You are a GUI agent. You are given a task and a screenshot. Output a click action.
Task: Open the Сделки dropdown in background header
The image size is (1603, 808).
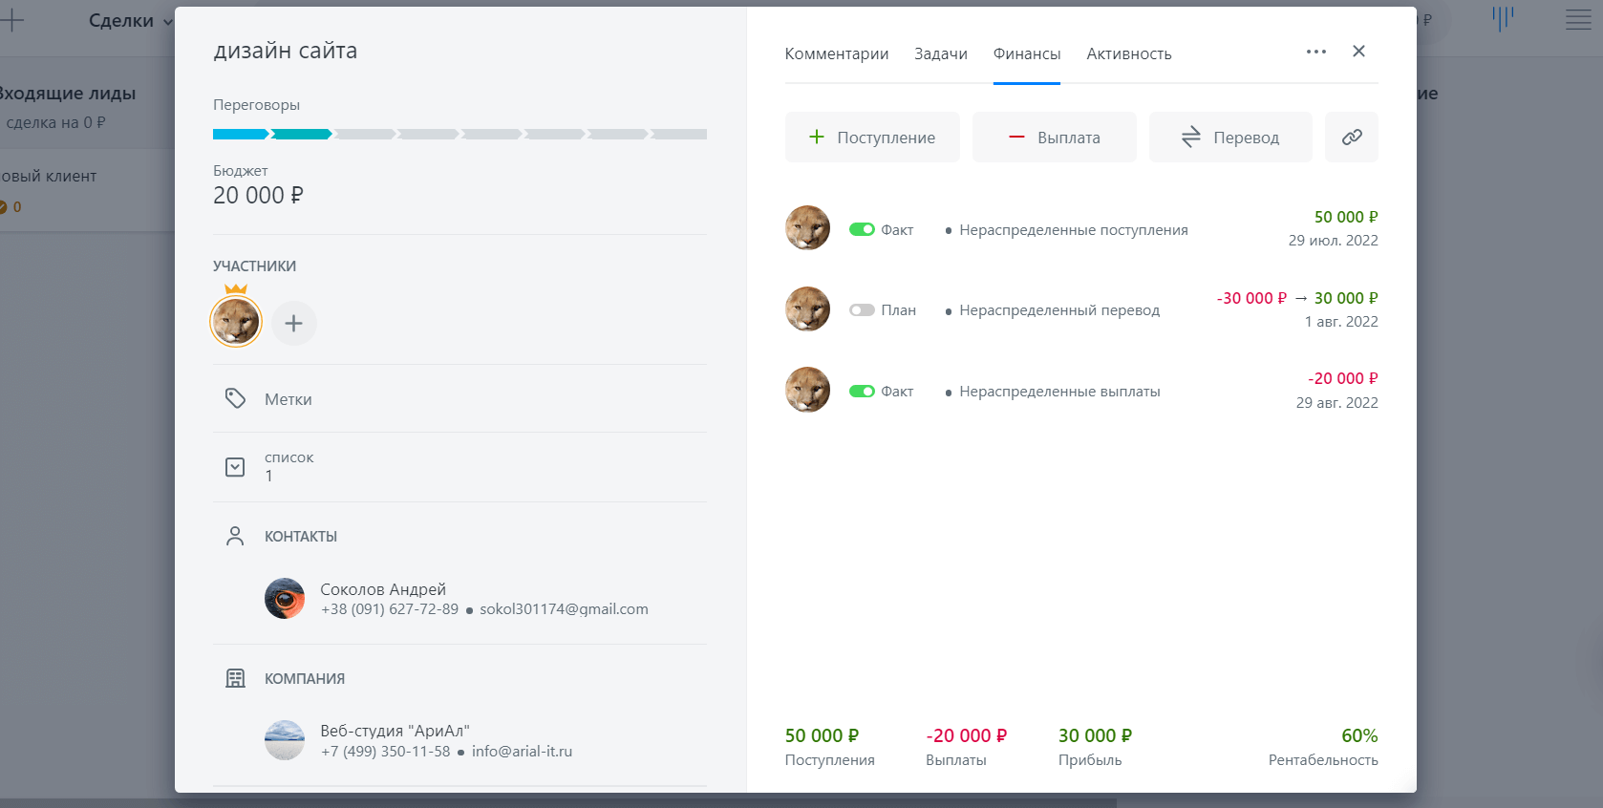tap(131, 21)
